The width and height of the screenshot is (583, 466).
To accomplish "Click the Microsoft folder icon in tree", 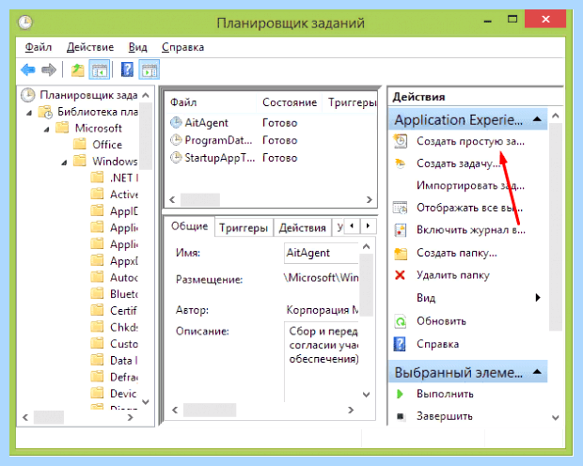I will (62, 128).
